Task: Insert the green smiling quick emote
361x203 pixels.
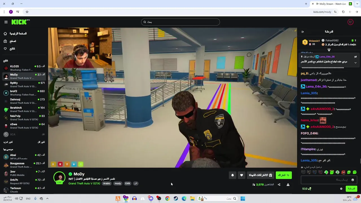Action: point(355,172)
